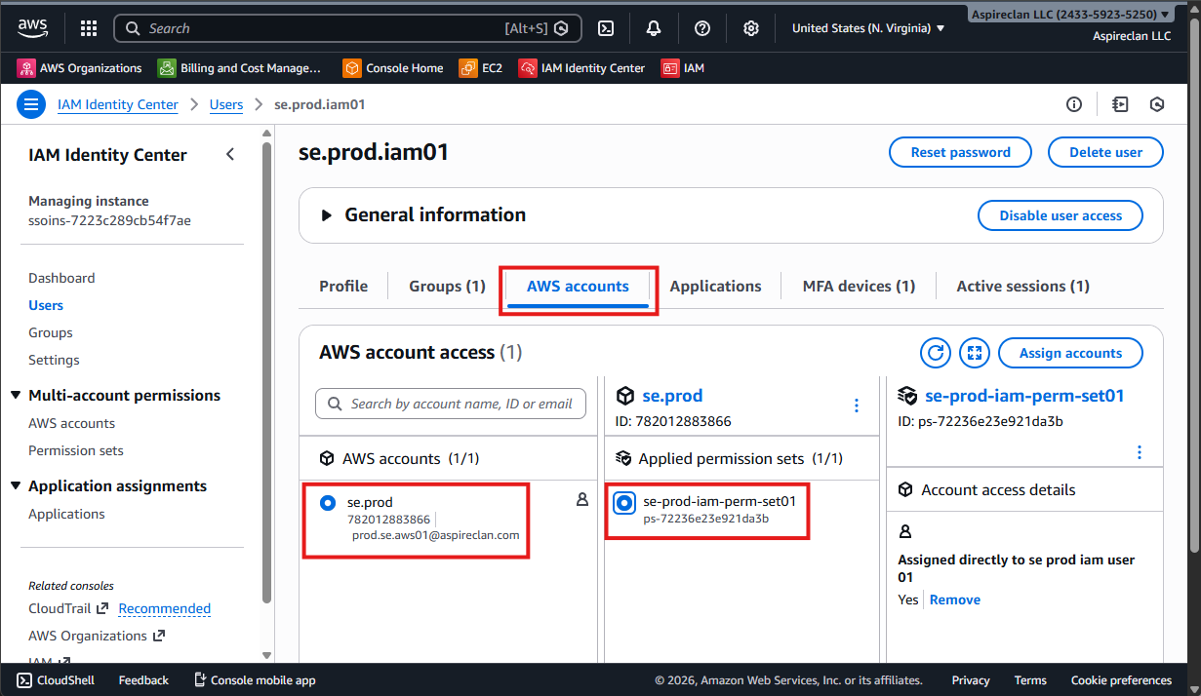Open Applications in side navigation
The image size is (1201, 696).
coord(66,514)
